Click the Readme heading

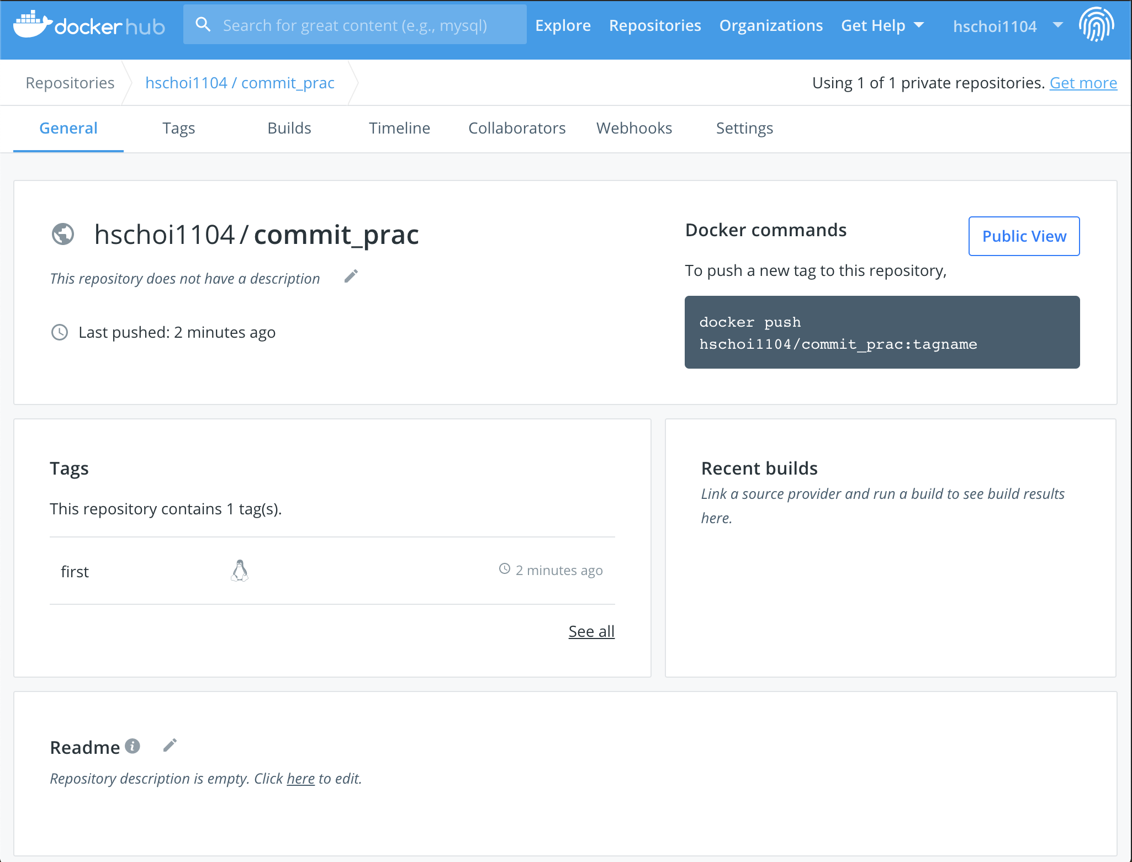pyautogui.click(x=84, y=747)
